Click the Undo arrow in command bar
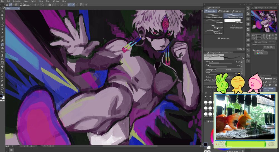 coord(34,5)
